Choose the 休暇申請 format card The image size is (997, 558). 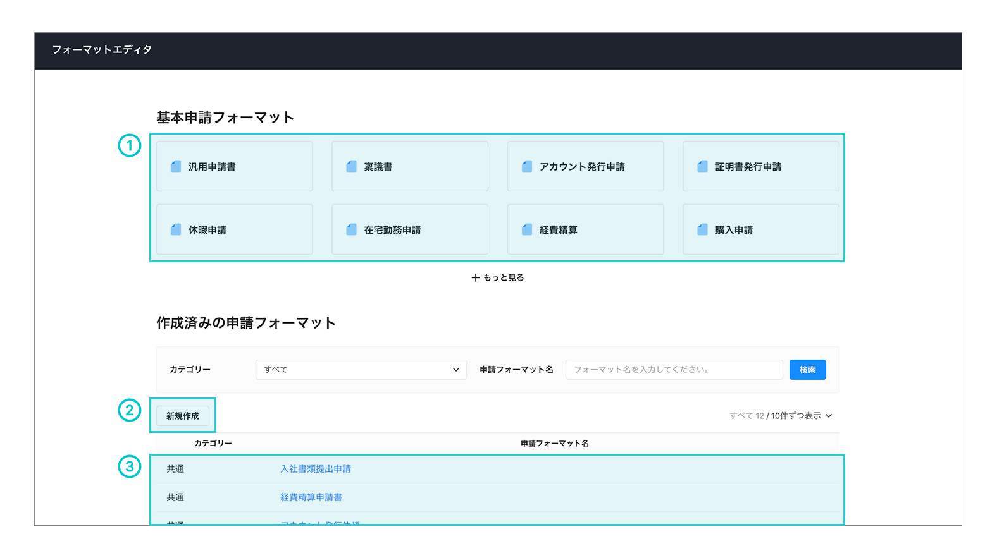click(x=235, y=229)
